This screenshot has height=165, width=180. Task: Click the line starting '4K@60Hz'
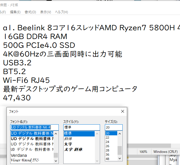tap(62, 54)
